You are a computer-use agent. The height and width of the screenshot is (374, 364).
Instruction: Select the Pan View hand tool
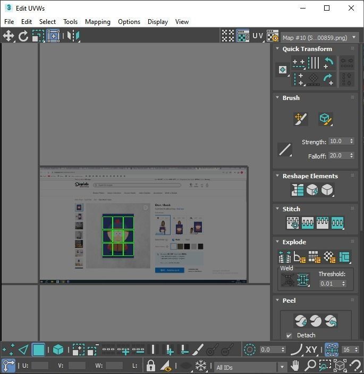point(295,365)
